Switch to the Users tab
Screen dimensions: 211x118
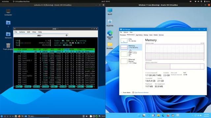(x=151, y=35)
